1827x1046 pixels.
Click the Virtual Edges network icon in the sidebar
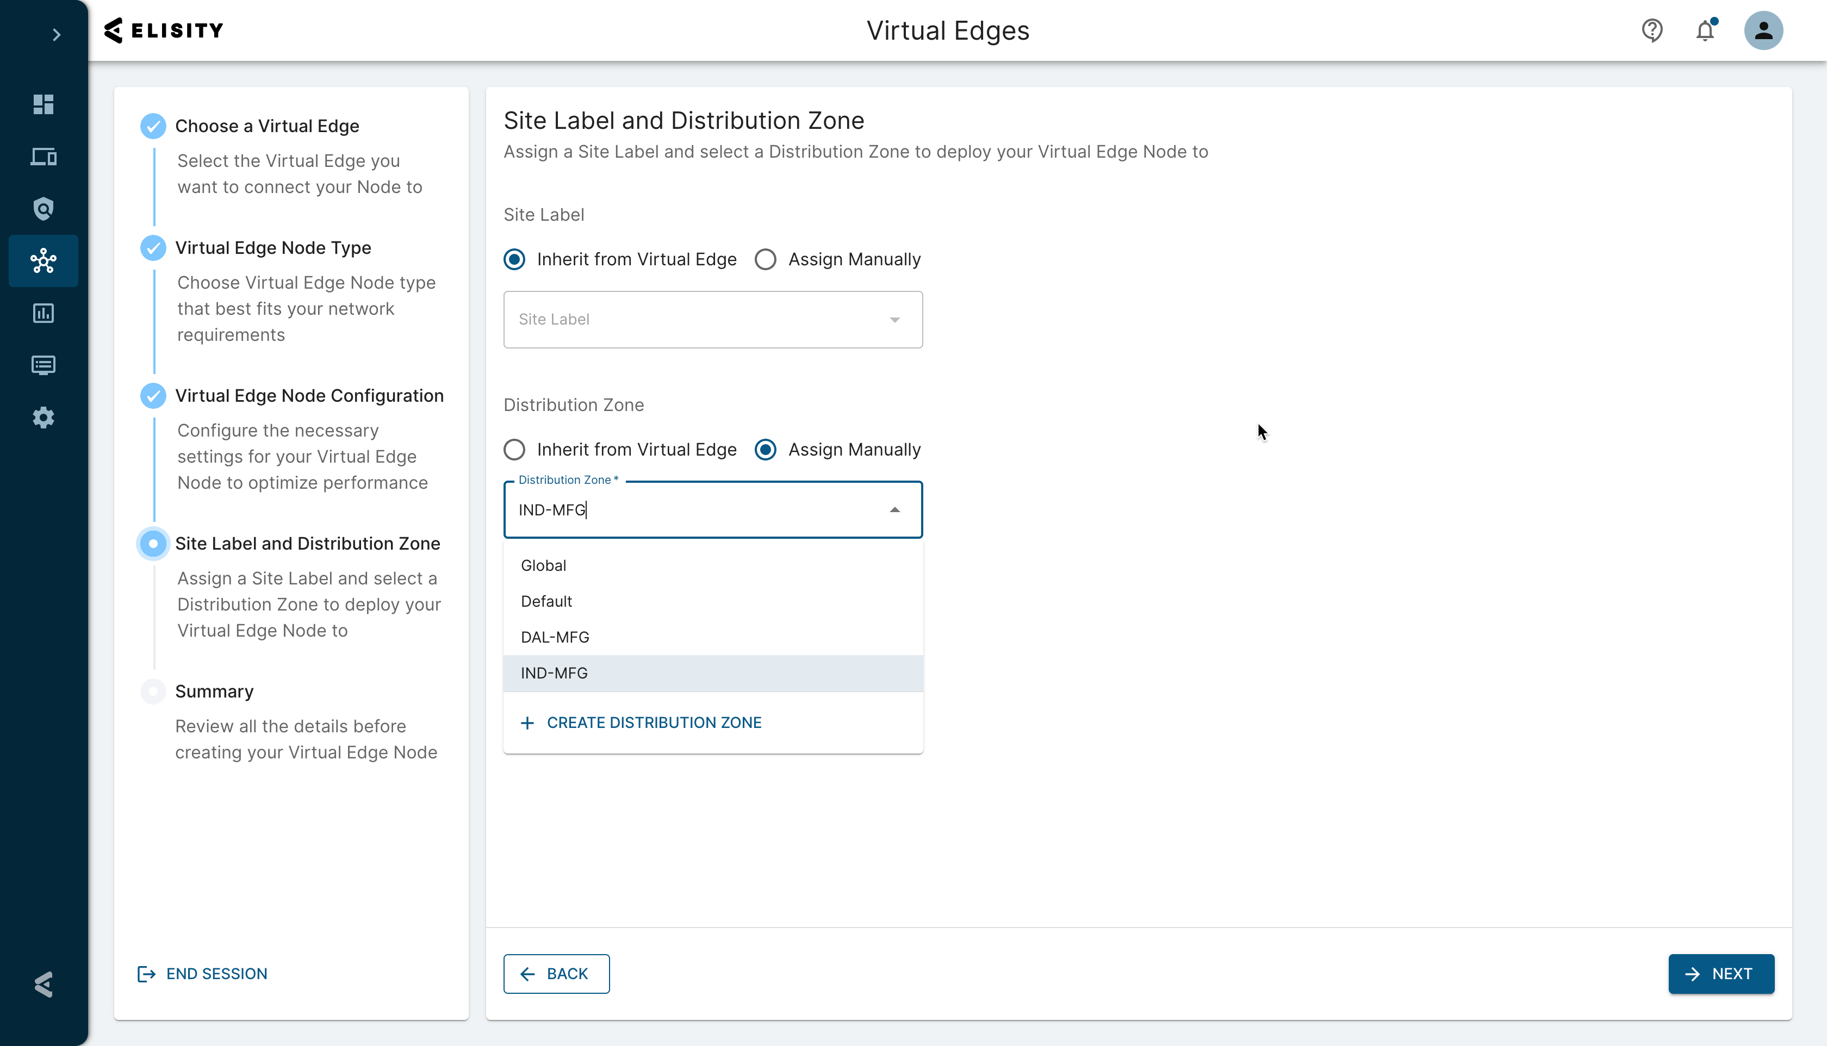click(43, 261)
